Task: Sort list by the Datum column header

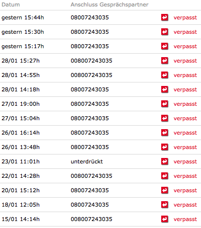Action: (x=10, y=4)
